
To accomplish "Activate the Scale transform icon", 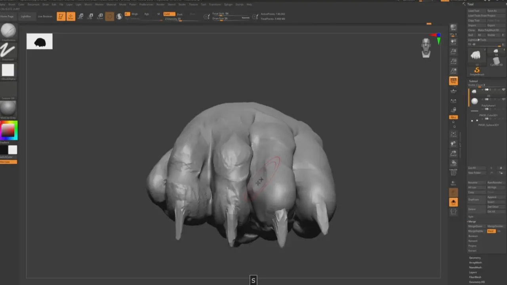I will point(90,17).
